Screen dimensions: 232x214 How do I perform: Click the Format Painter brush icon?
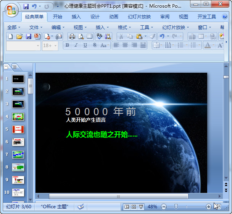[x=152, y=36]
